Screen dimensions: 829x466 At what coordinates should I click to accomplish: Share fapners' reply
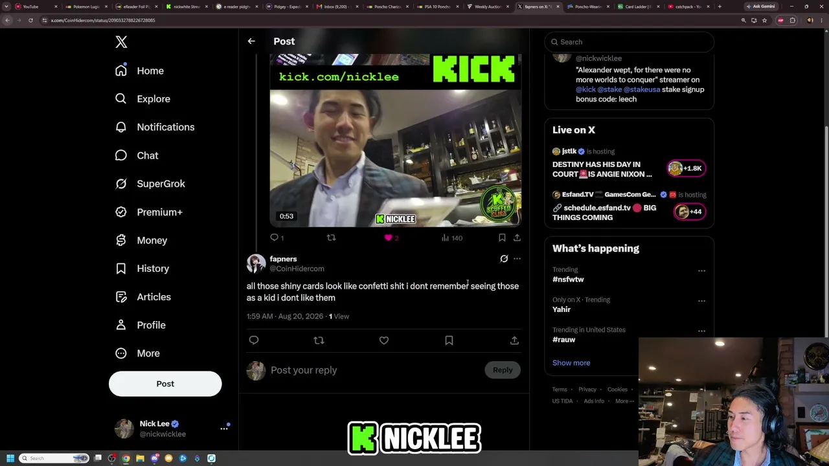click(x=514, y=340)
